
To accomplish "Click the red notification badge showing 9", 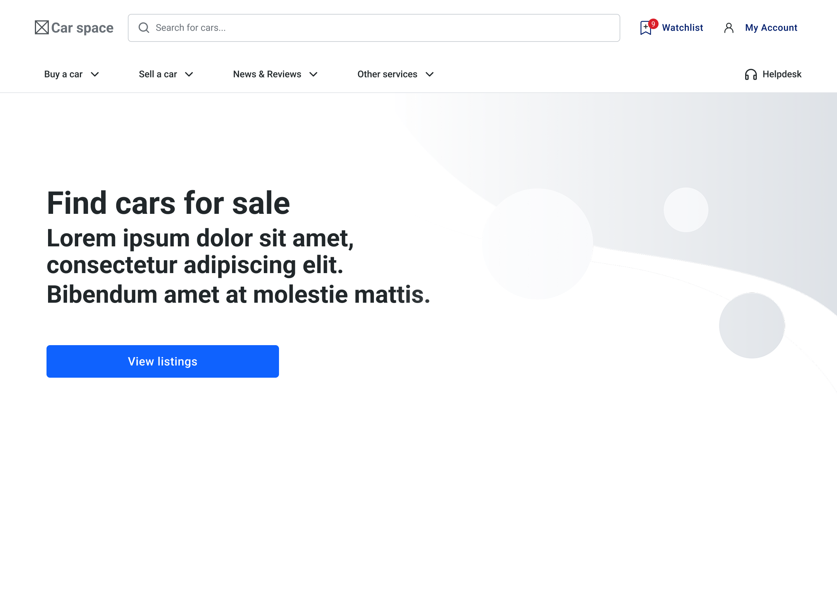I will pos(653,24).
